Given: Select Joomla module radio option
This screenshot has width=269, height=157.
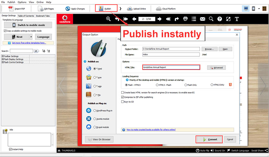Looking at the screenshot, I should 95,119.
